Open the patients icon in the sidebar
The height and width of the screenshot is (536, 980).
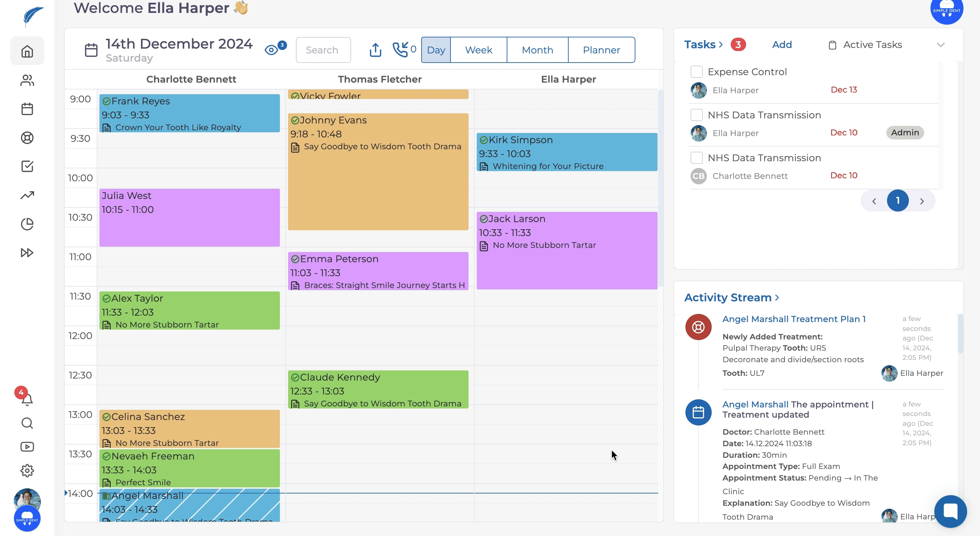click(x=27, y=81)
